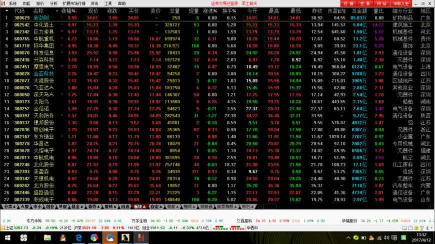Click the 上证 index value 3282.73
This screenshot has width=435, height=244.
[x=21, y=228]
